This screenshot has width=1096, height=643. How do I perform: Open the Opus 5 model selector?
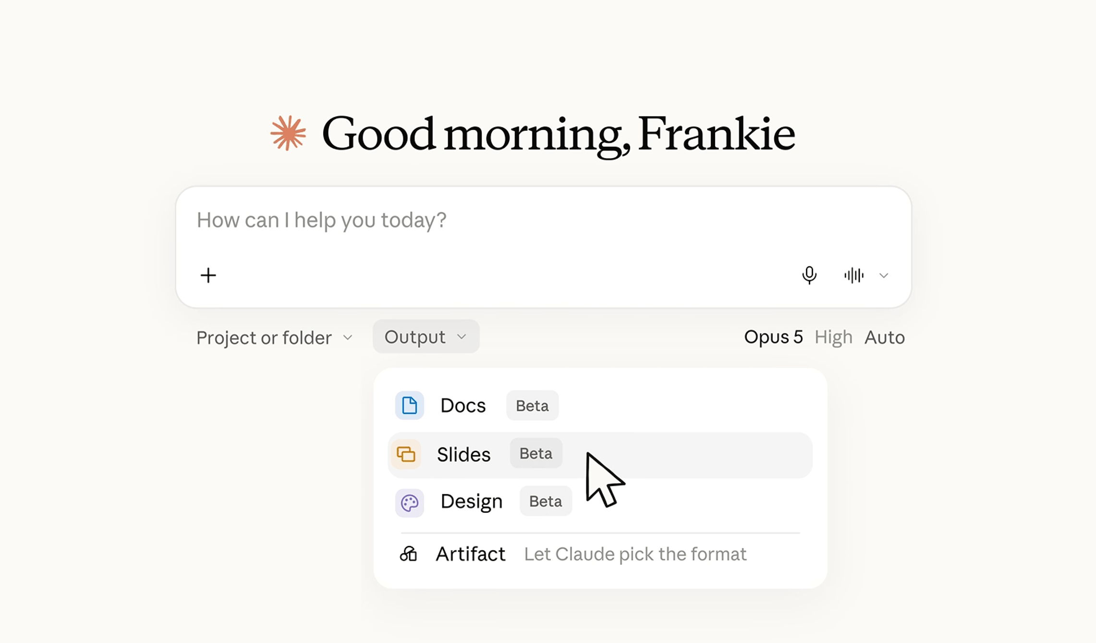pos(773,337)
